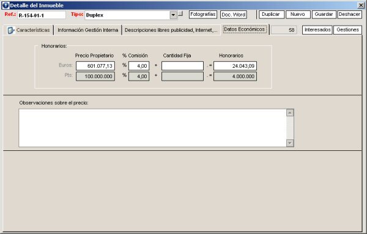367x234 pixels.
Task: Open the Fotografías button
Action: [x=203, y=15]
